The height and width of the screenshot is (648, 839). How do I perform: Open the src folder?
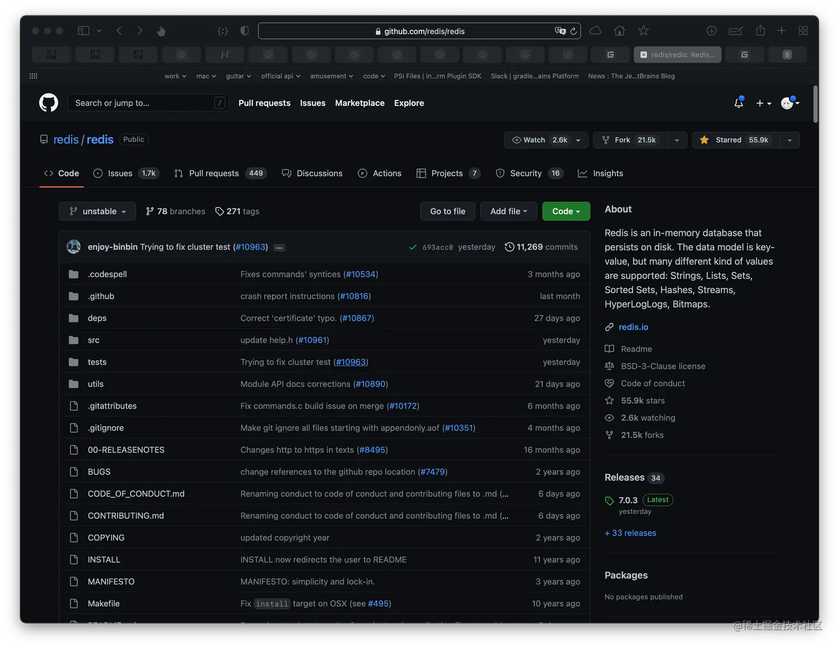(x=94, y=340)
